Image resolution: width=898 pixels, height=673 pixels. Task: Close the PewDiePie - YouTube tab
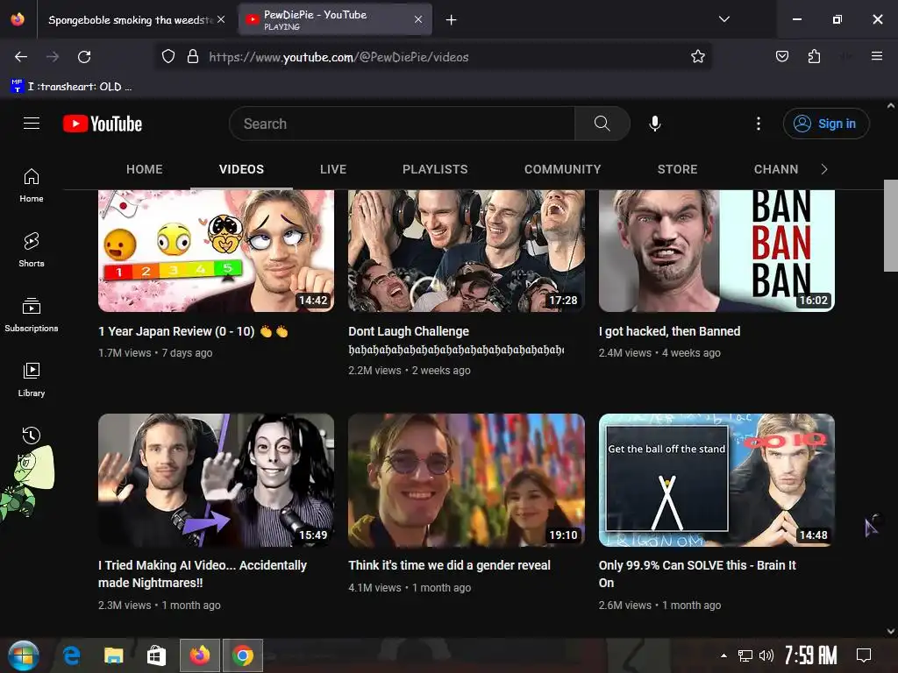[x=418, y=19]
